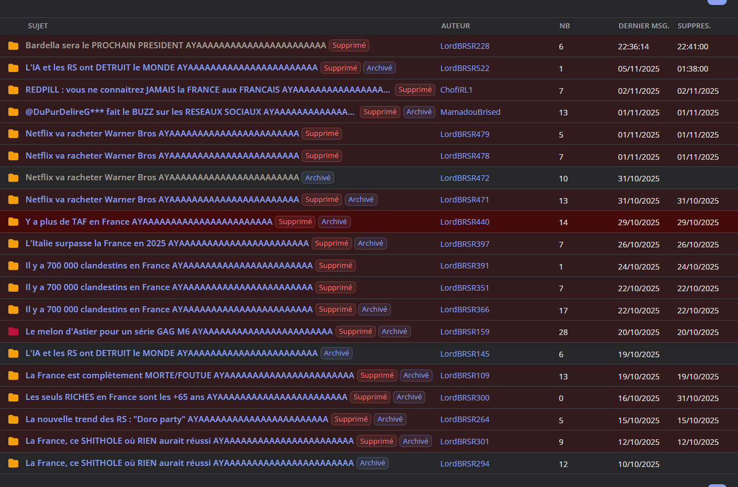Select folder icon next to REDPILL topic
Screen dimensions: 738x487
tap(13, 90)
